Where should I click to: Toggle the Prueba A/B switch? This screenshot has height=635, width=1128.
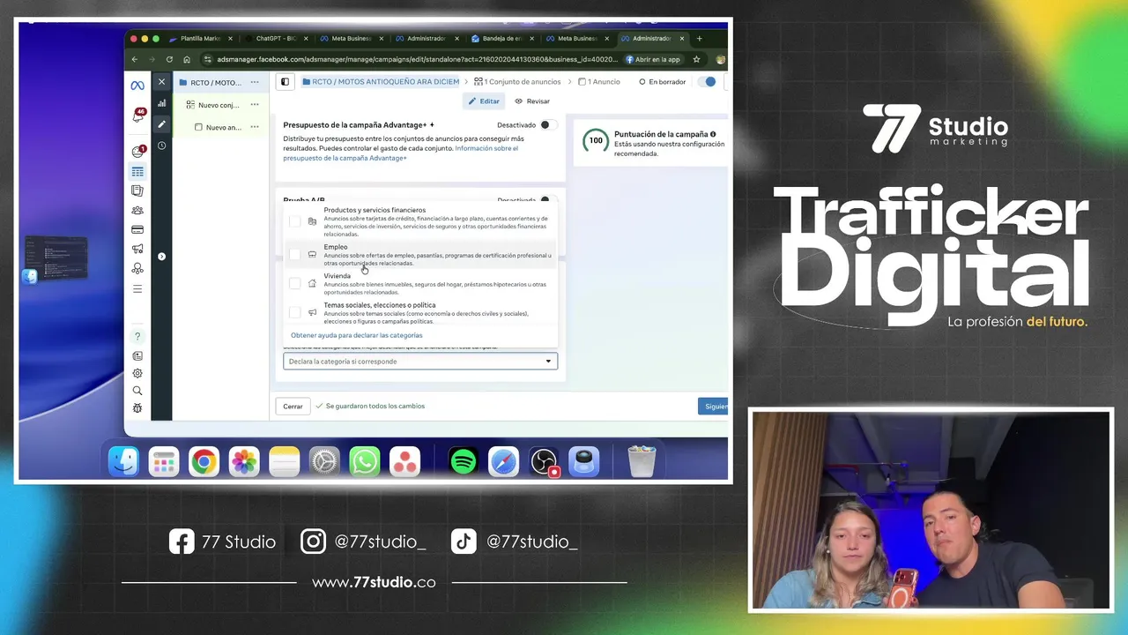pyautogui.click(x=548, y=200)
